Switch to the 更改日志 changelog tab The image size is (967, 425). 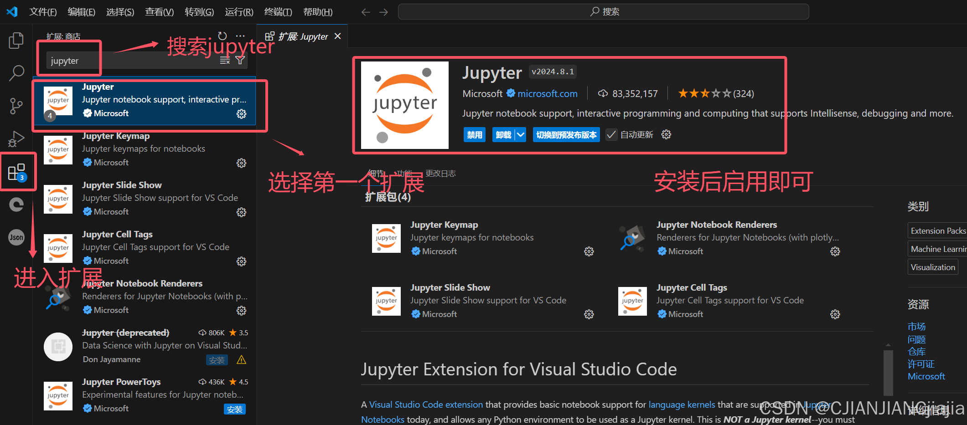(440, 174)
